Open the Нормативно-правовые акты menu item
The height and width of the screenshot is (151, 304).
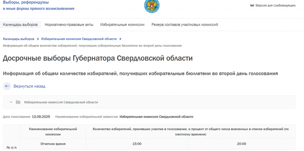click(x=69, y=25)
